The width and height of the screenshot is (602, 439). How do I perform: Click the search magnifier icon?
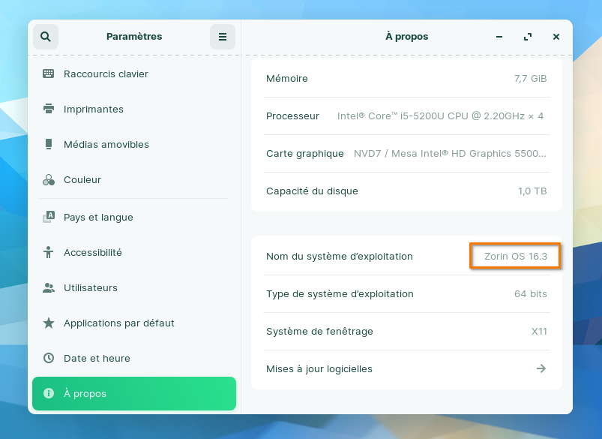[x=46, y=37]
